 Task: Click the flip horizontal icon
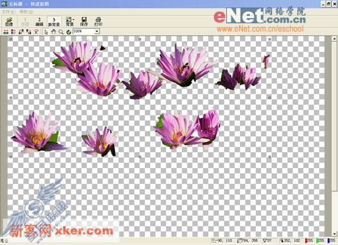[6, 32]
